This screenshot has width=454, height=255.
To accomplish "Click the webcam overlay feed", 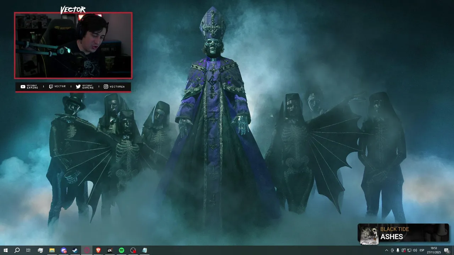I will point(73,45).
